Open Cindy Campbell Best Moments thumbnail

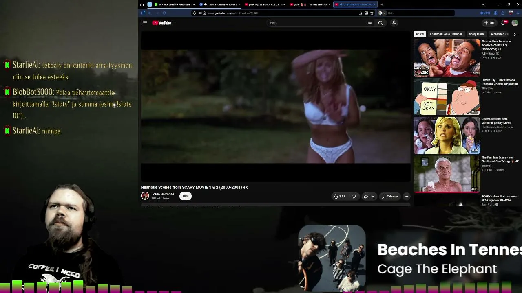tap(447, 135)
